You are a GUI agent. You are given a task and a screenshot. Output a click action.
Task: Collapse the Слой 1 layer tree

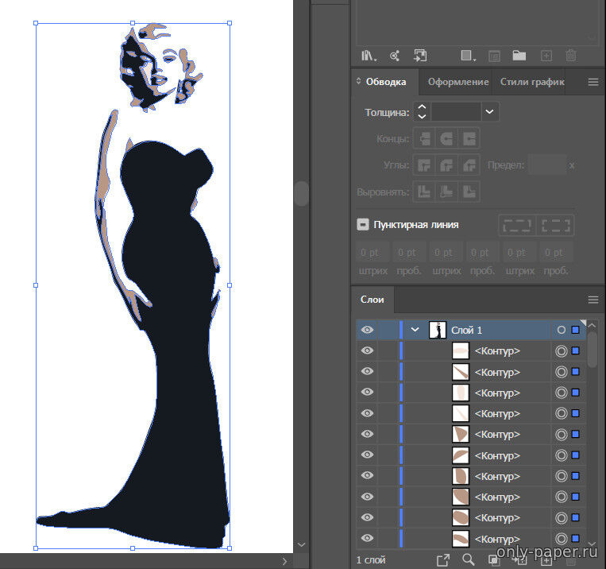point(415,330)
